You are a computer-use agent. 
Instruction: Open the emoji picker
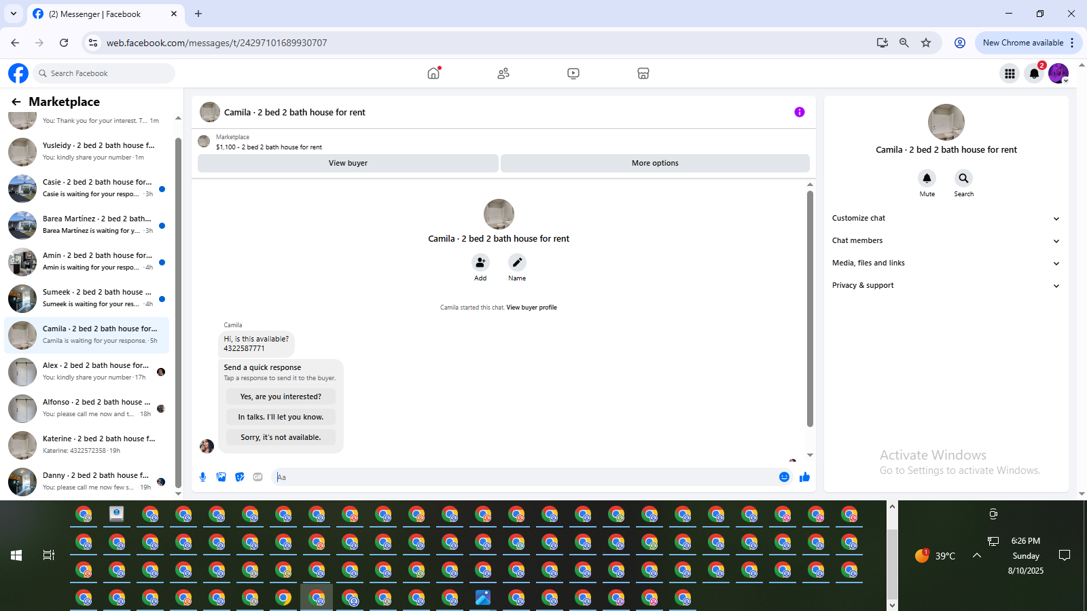[784, 477]
